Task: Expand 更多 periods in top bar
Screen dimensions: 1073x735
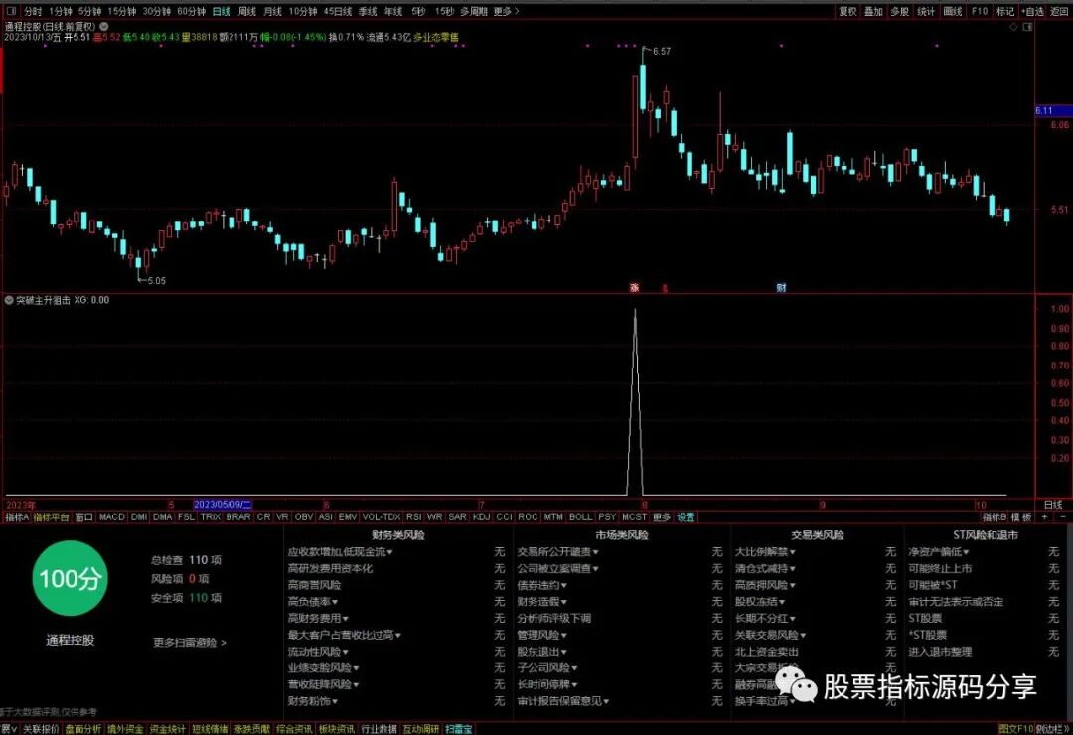Action: coord(506,12)
